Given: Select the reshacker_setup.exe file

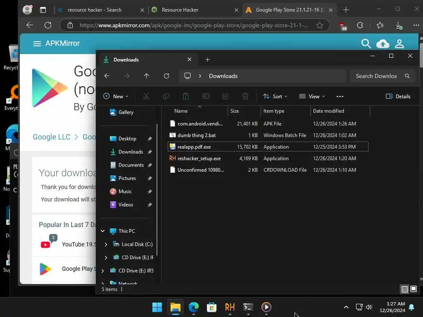Looking at the screenshot, I should (268, 158).
